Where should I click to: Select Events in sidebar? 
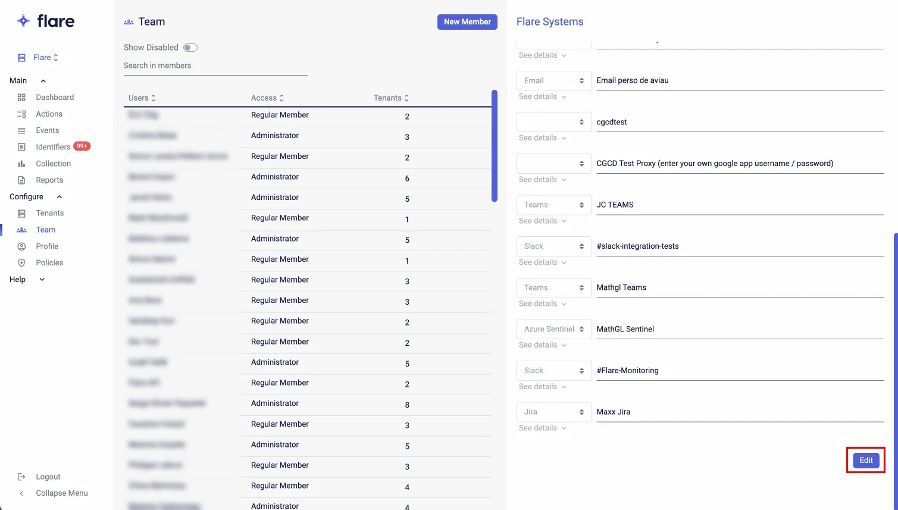48,130
